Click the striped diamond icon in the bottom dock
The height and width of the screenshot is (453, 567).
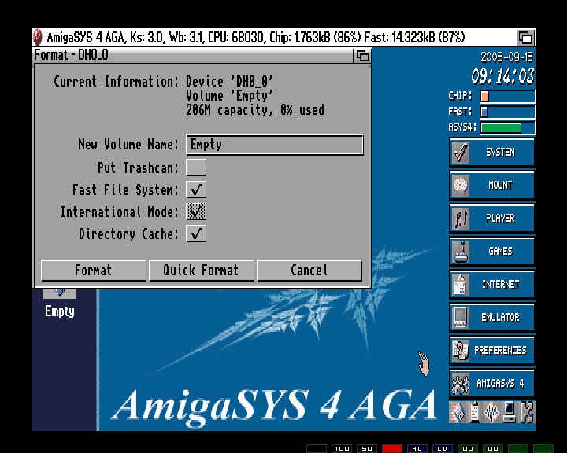click(458, 412)
